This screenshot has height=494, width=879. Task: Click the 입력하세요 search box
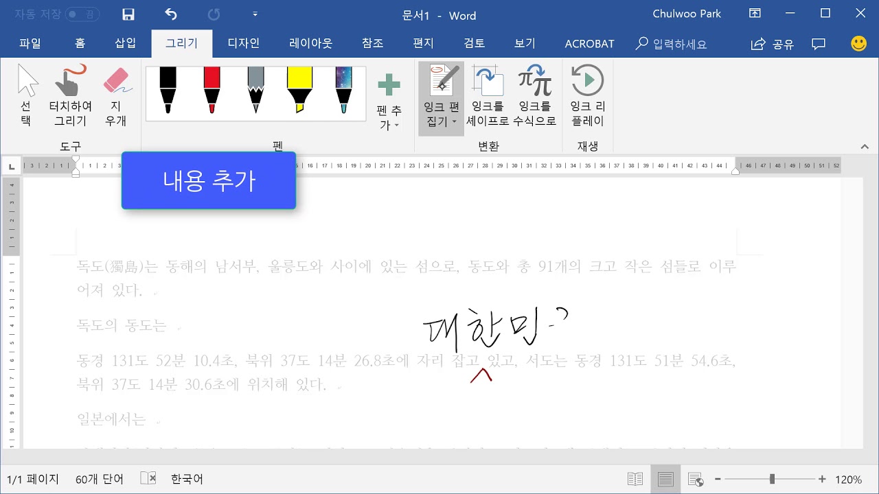tap(672, 44)
